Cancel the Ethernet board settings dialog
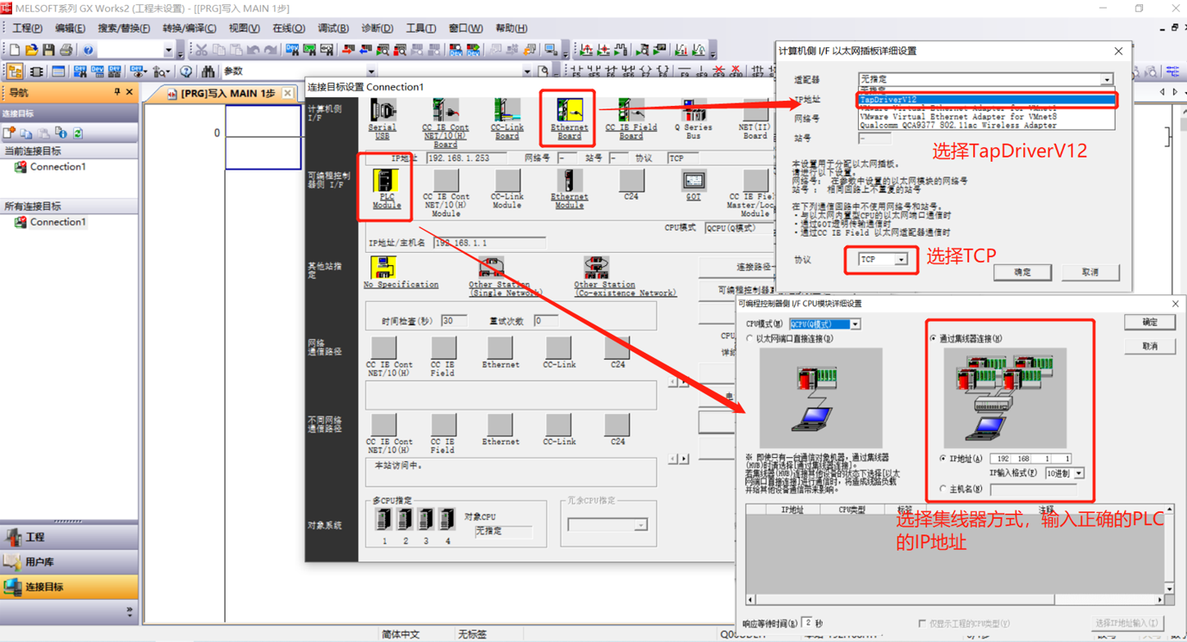 [x=1090, y=272]
